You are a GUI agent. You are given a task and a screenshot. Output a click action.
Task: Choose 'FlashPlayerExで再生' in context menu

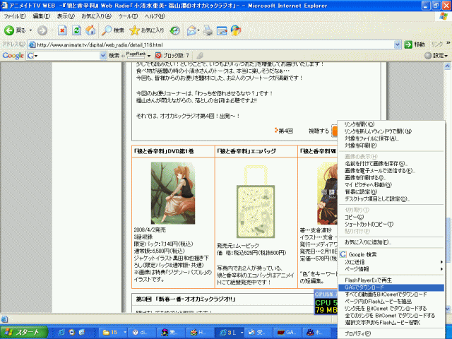point(391,280)
